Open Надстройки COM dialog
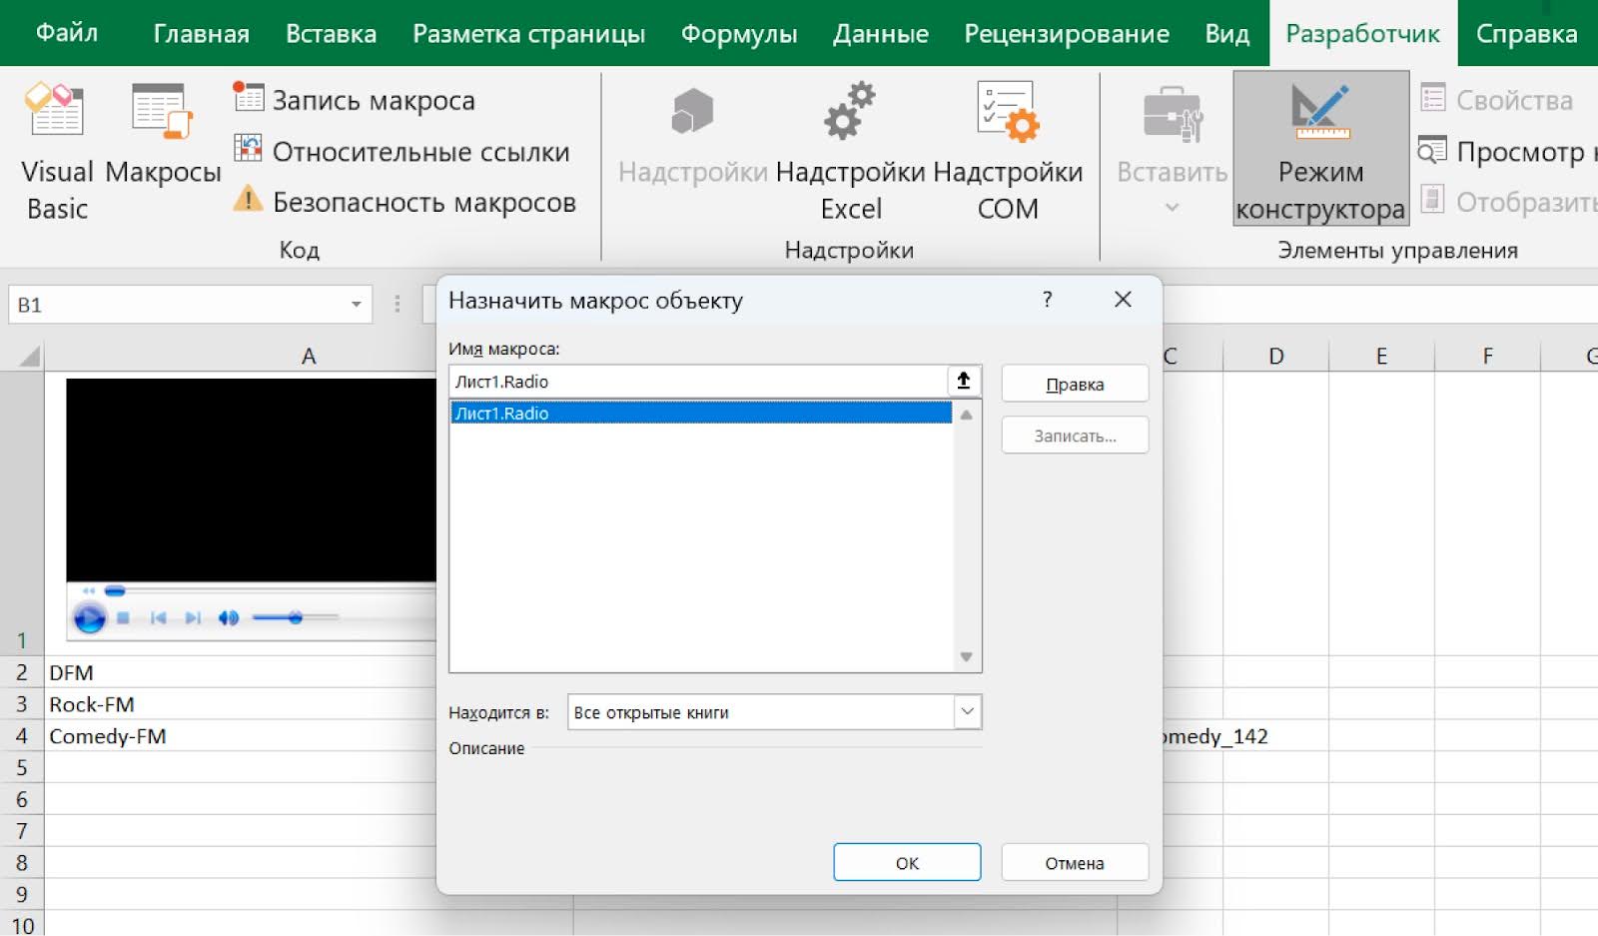 (x=1006, y=150)
